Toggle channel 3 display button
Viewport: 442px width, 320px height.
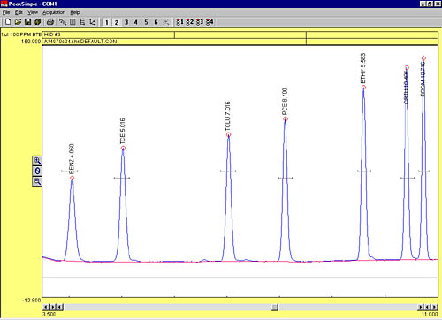(126, 22)
